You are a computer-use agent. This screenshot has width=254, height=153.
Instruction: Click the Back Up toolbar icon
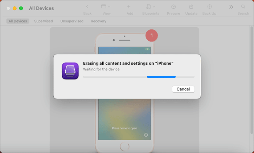[x=209, y=7]
